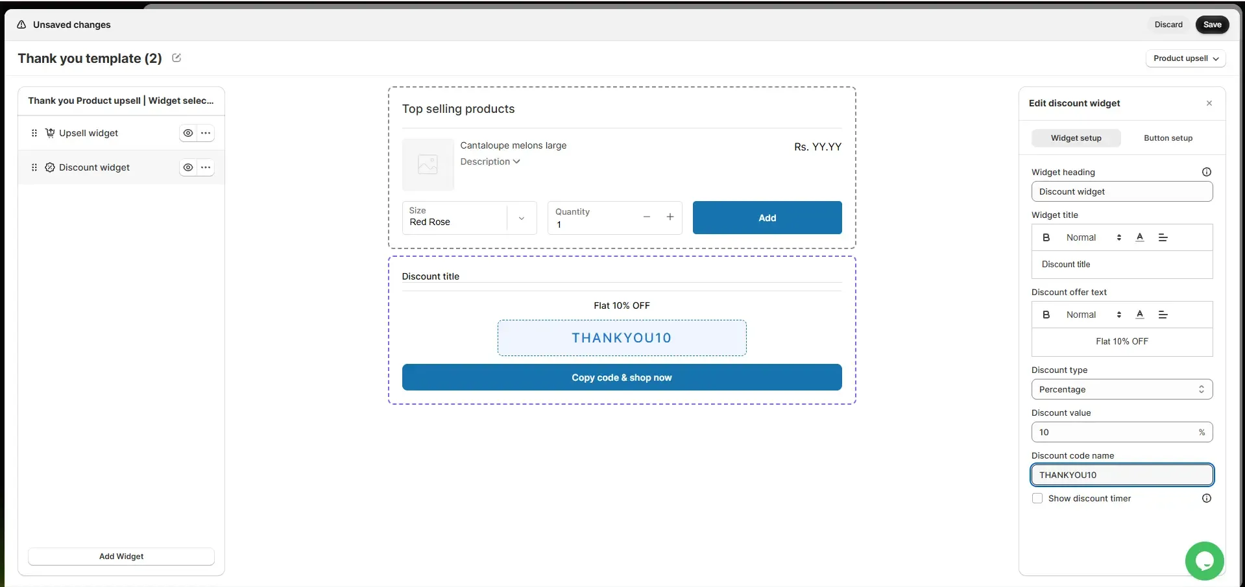This screenshot has height=587, width=1245.
Task: Open the Product upsell dropdown
Action: 1185,58
